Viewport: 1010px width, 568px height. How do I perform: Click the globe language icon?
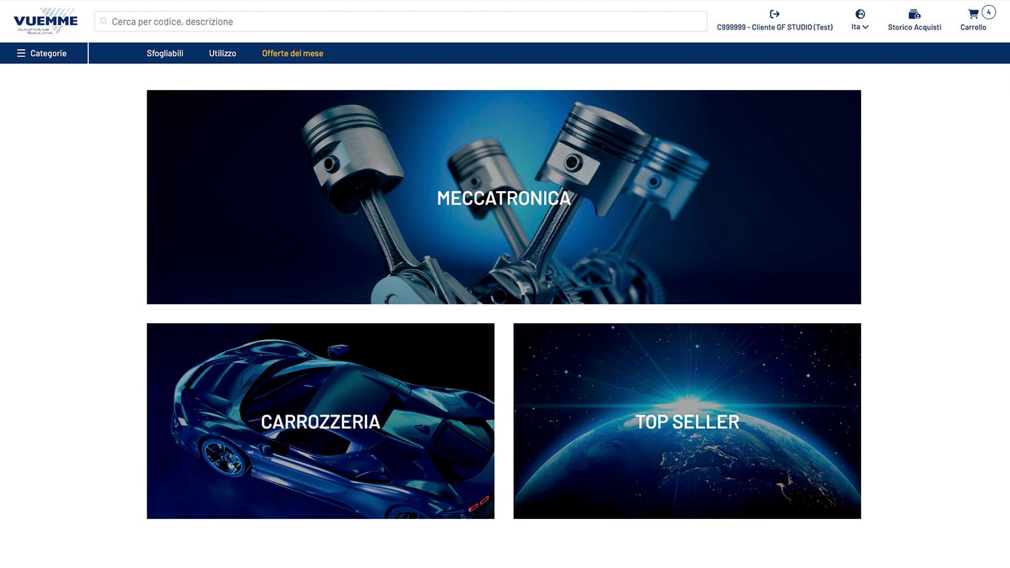860,14
